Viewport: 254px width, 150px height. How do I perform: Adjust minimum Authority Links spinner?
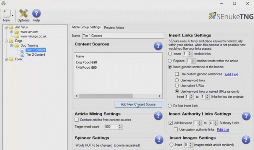click(x=200, y=123)
